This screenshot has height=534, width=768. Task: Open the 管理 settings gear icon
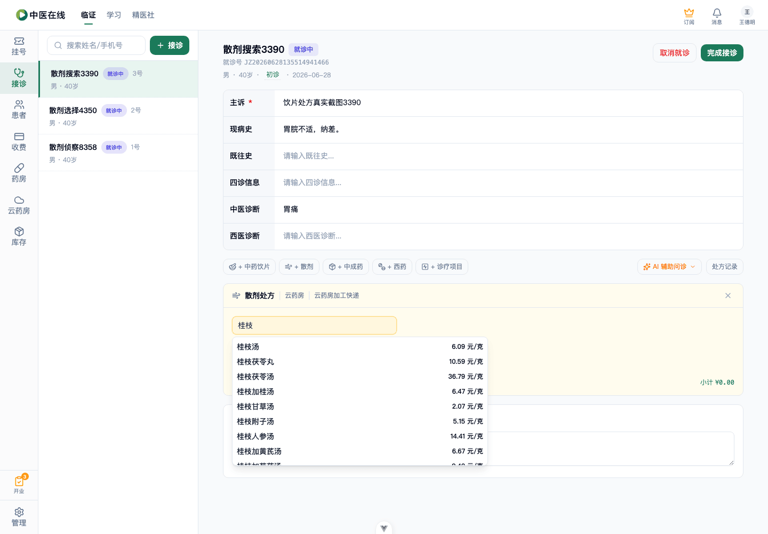(19, 517)
